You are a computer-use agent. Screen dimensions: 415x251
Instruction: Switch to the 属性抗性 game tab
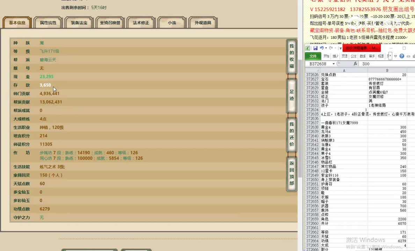pyautogui.click(x=48, y=22)
